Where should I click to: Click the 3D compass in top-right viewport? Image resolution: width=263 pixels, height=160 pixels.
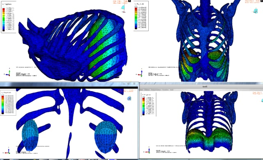(x=256, y=11)
